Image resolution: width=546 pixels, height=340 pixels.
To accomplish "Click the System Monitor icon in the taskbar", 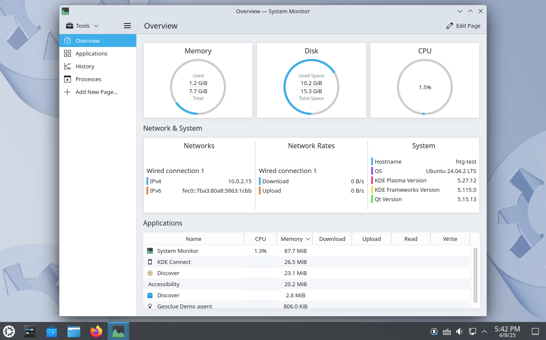I will (118, 331).
